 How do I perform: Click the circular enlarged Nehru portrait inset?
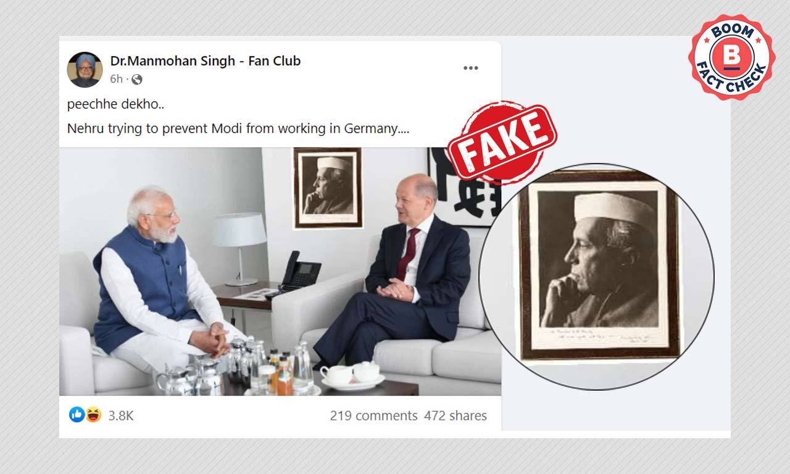click(597, 276)
